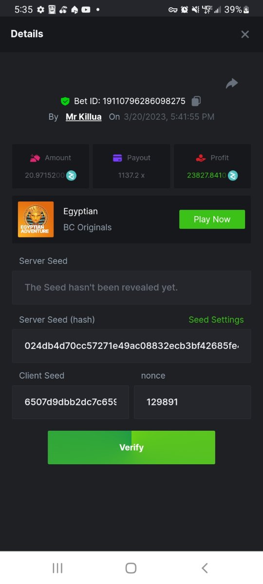Close the Details dialog

[245, 34]
